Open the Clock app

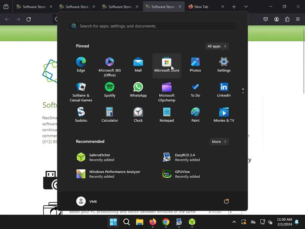point(138,115)
